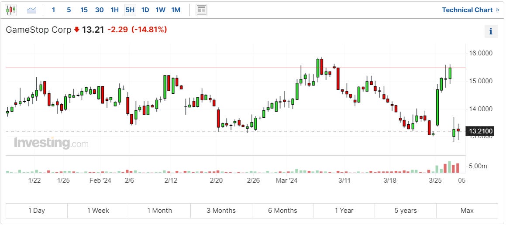Open the news table icon in toolbar
506x225 pixels.
(201, 10)
